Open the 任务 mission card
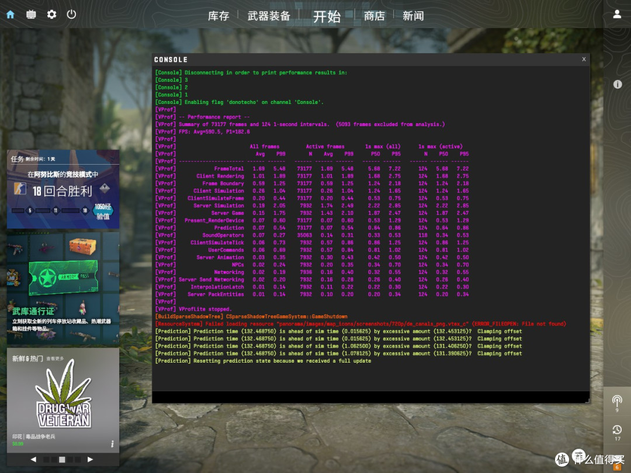The width and height of the screenshot is (631, 473). click(x=63, y=189)
